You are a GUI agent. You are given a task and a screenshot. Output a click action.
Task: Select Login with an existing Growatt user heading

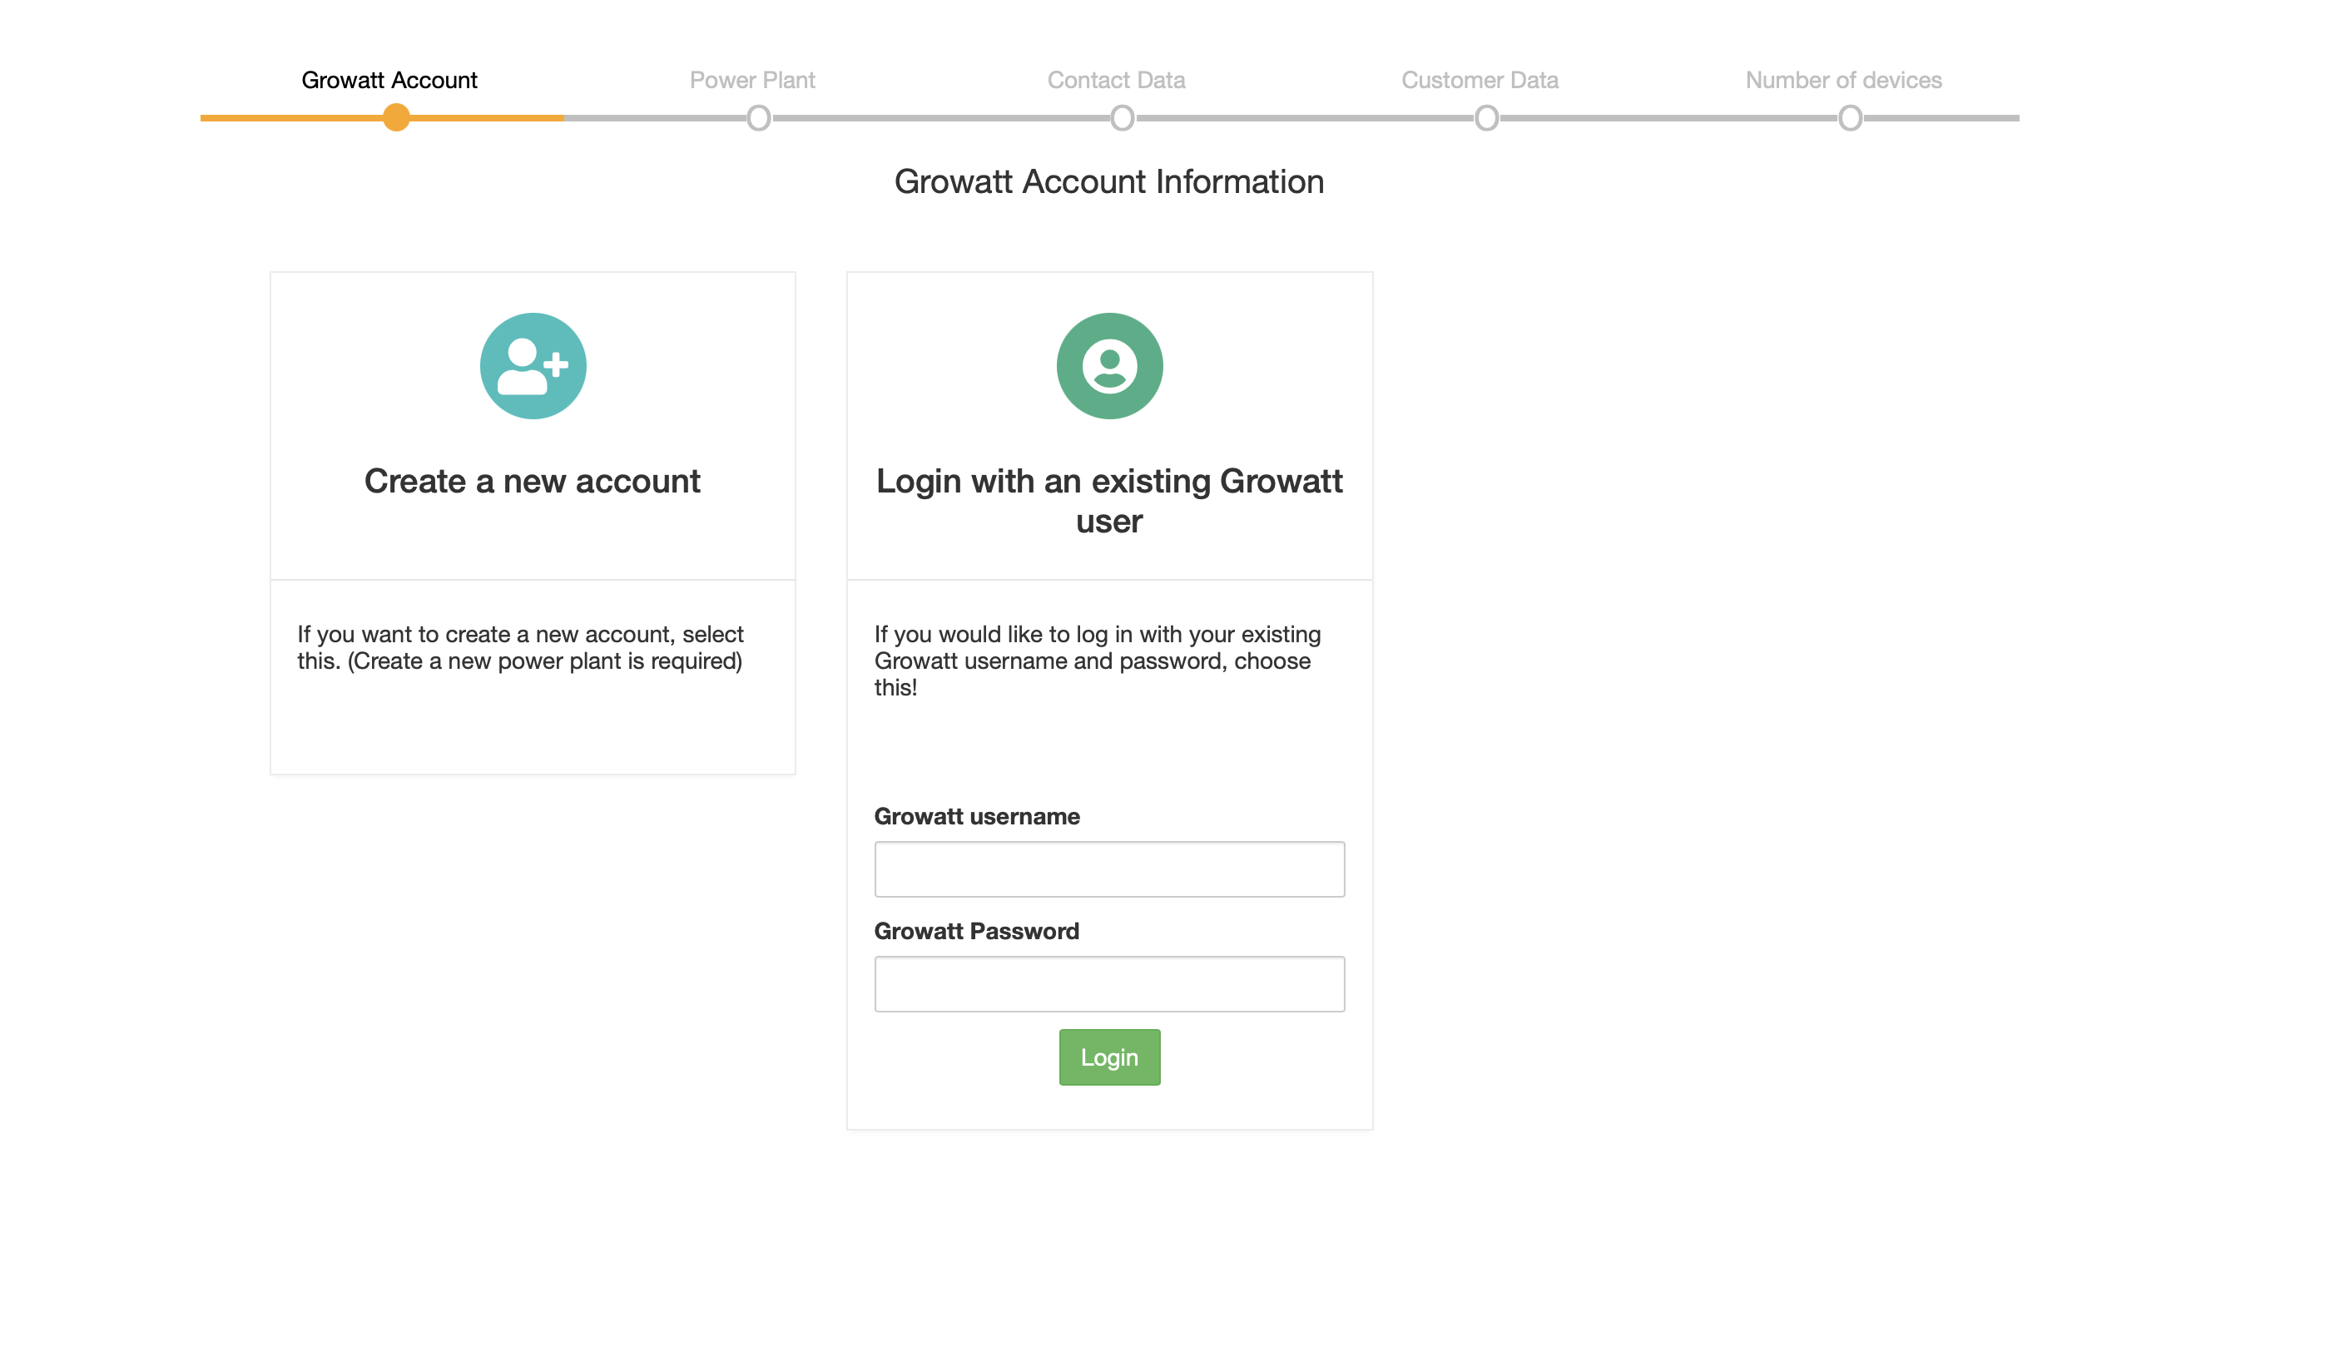(x=1108, y=501)
